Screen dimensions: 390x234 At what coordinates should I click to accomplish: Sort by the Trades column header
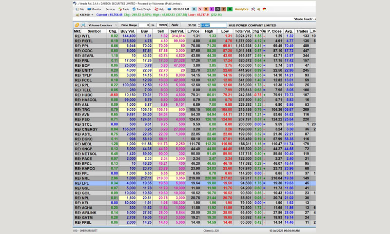(x=302, y=31)
